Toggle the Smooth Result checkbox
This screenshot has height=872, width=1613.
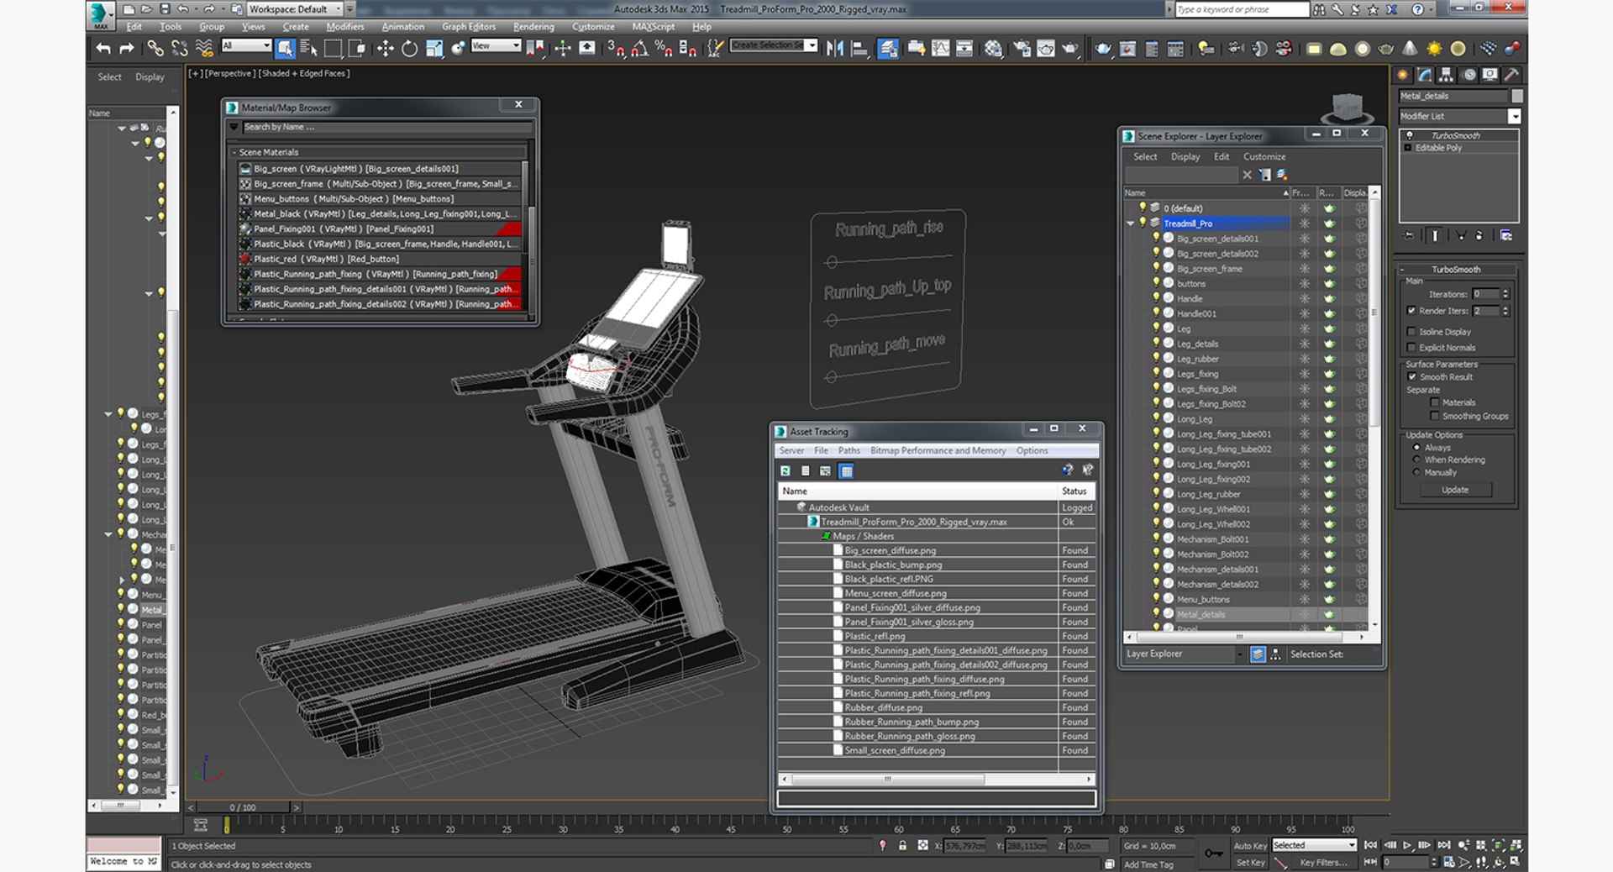coord(1412,377)
